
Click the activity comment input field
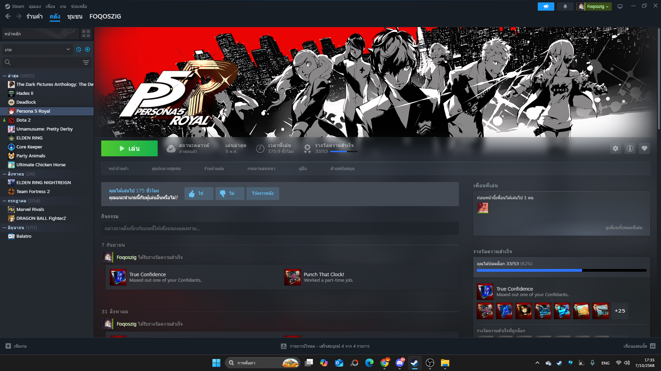pyautogui.click(x=280, y=228)
